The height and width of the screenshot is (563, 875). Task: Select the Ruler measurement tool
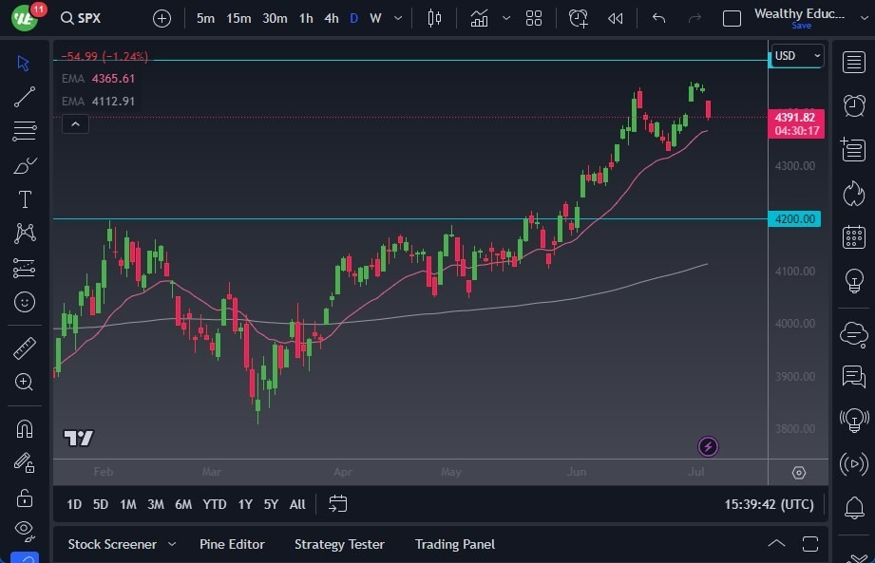[24, 347]
